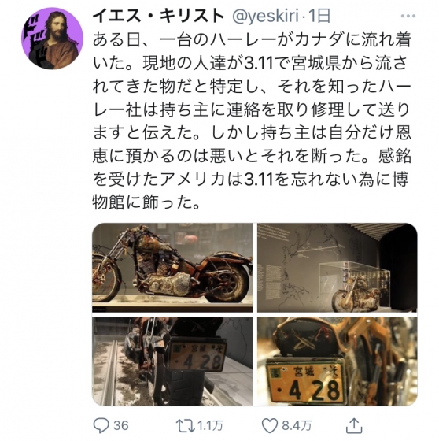This screenshot has height=441, width=439.
Task: Visit the @yeskiri handle link
Action: click(x=265, y=16)
